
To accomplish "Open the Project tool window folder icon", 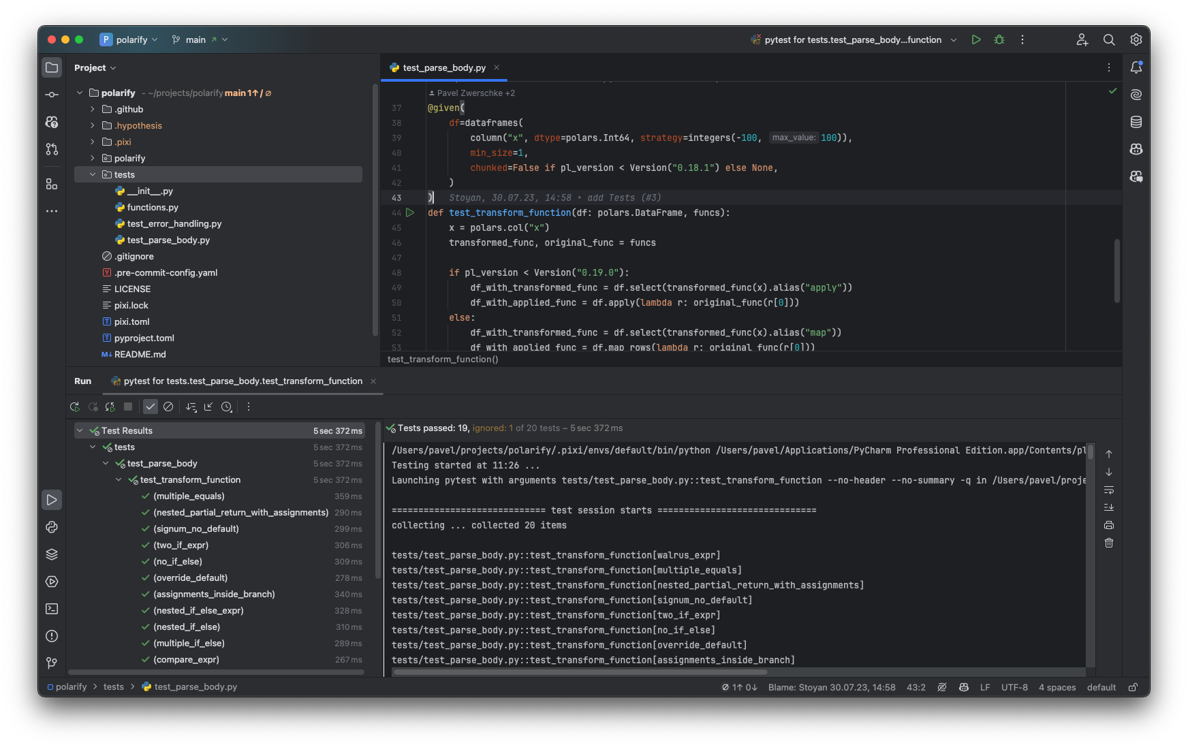I will tap(52, 67).
